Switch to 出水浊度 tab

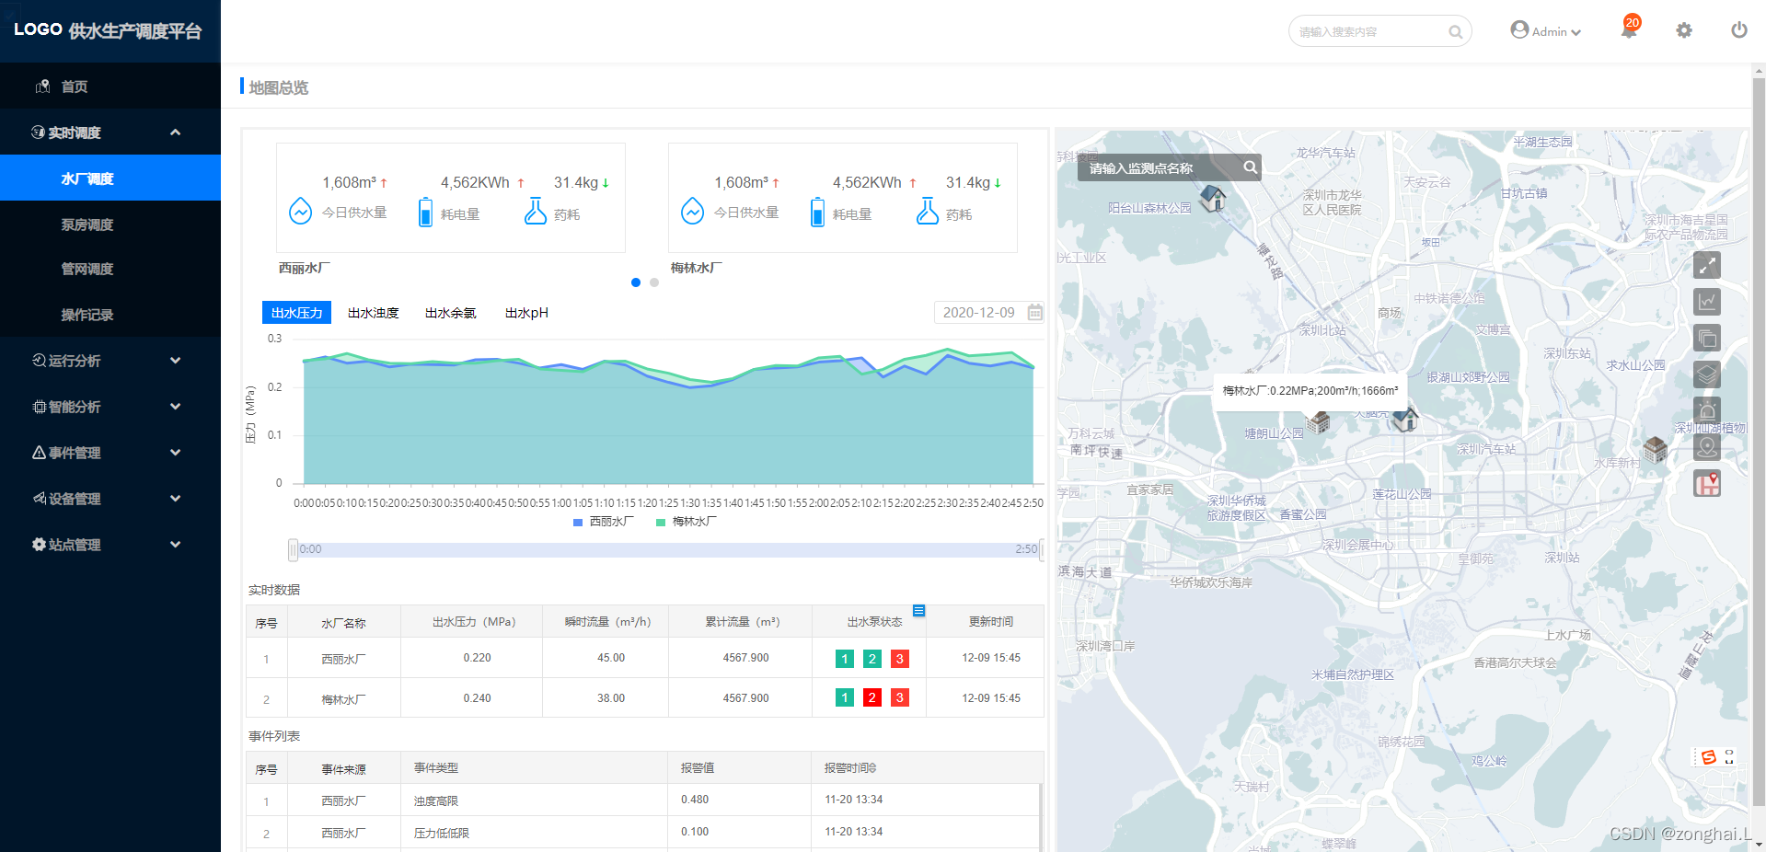click(374, 313)
